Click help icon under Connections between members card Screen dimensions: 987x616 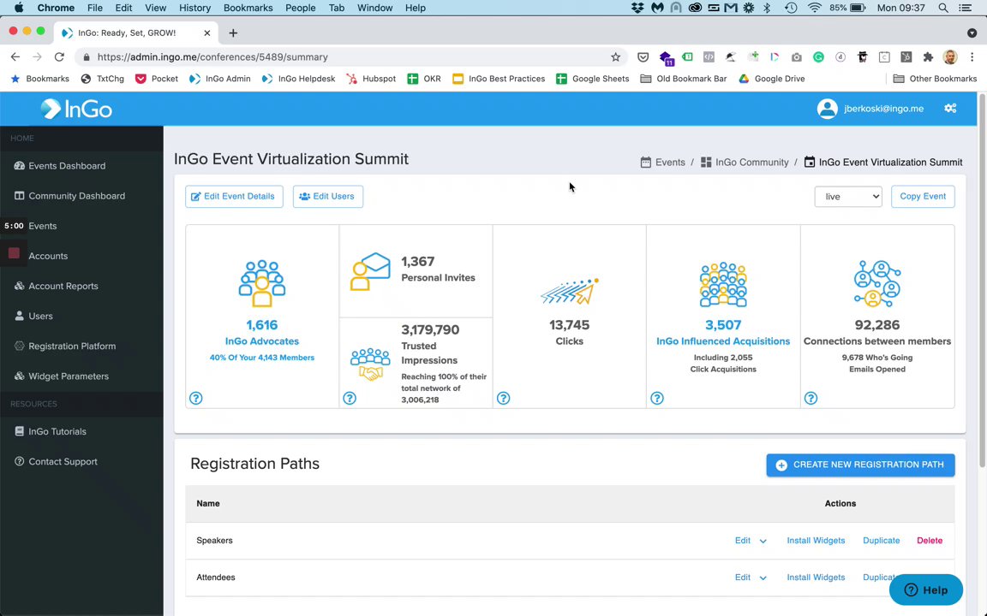point(811,398)
